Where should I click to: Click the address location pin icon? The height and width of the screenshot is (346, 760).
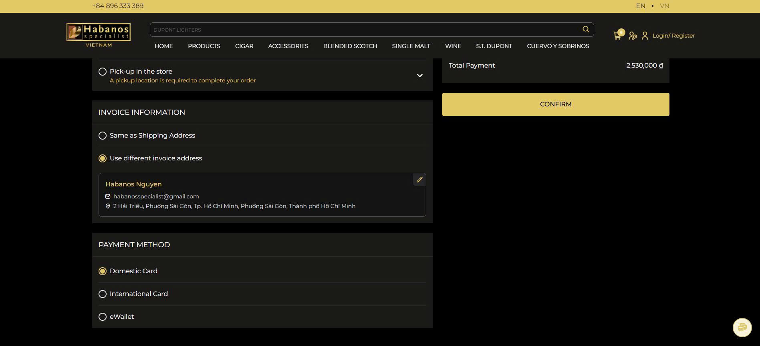click(x=108, y=206)
